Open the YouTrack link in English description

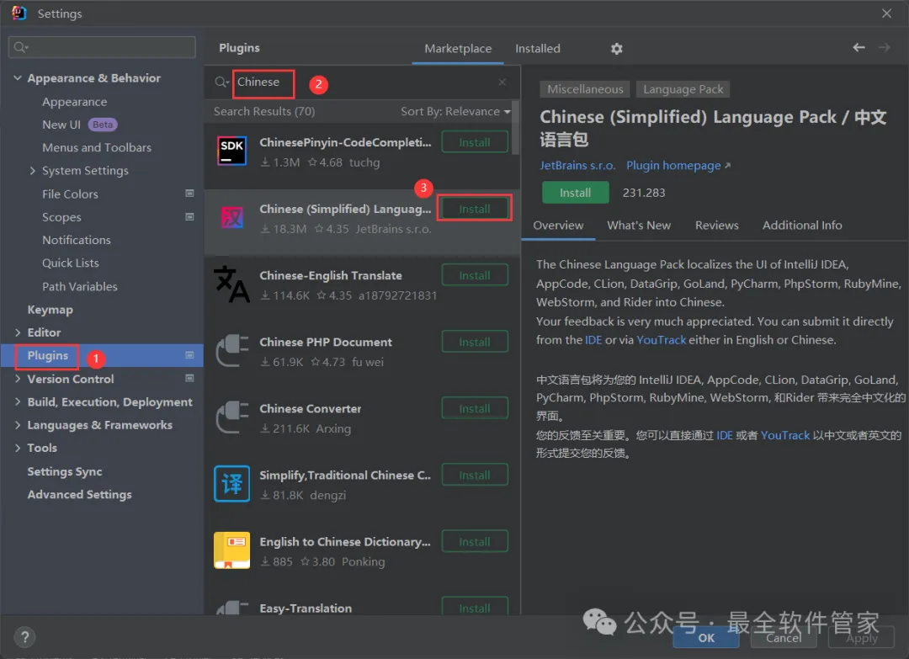coord(661,340)
